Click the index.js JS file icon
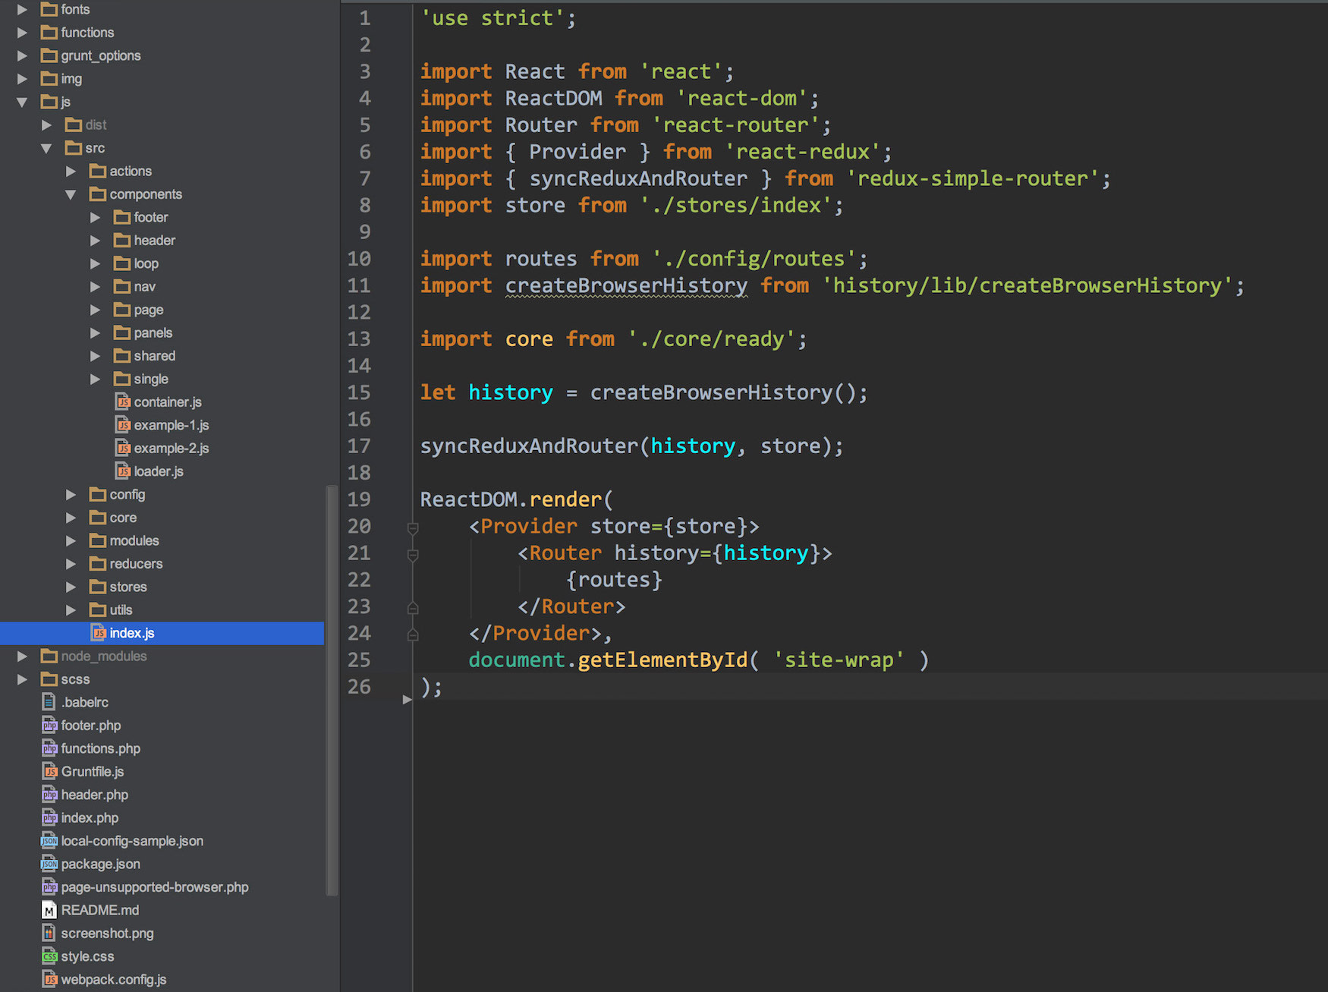Screen dimensions: 1328x992 click(x=99, y=633)
